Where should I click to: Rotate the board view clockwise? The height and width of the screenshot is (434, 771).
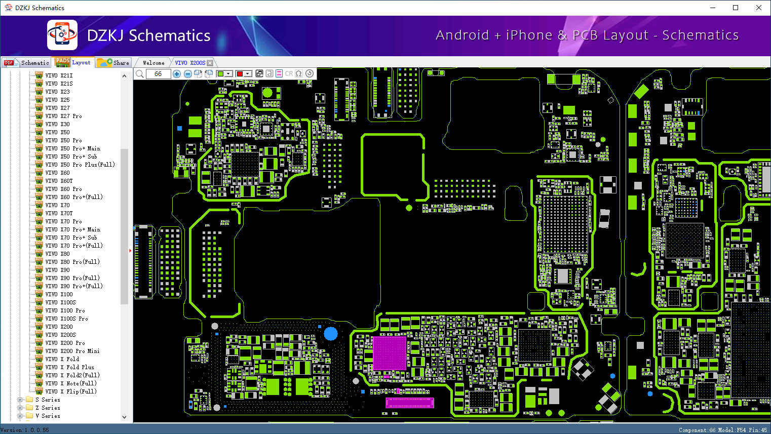pos(198,74)
